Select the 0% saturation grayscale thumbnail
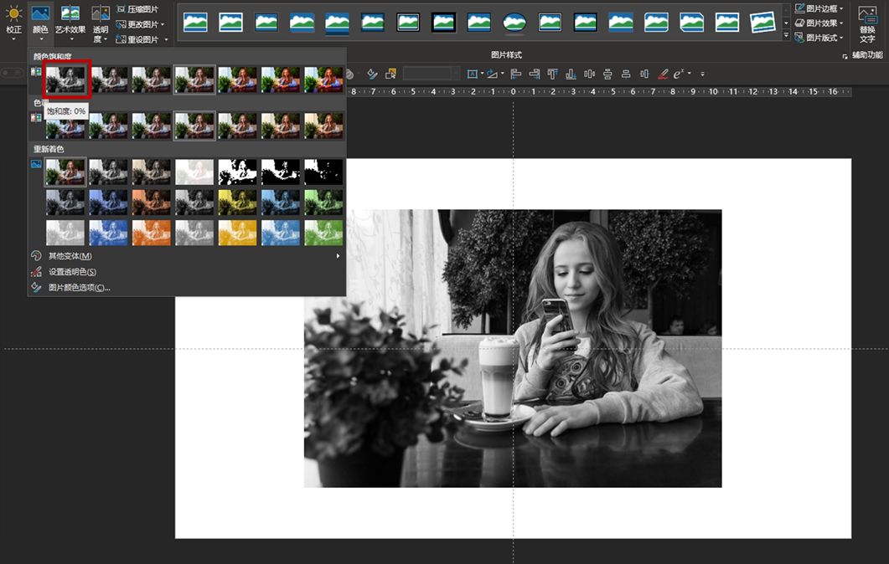The height and width of the screenshot is (564, 889). click(65, 79)
